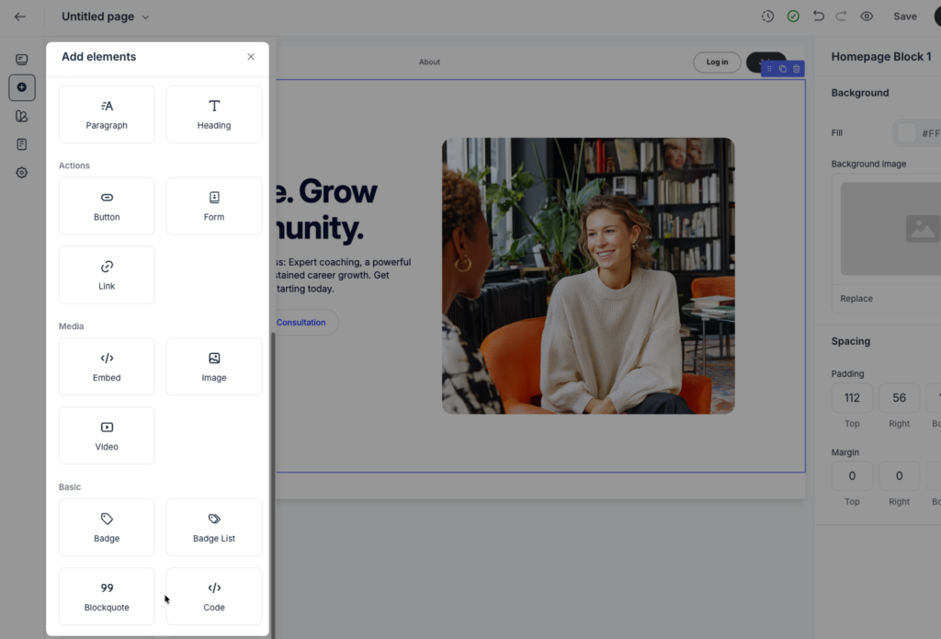Screen dimensions: 941x639
Task: Go back using the left arrow icon
Action: coord(20,17)
